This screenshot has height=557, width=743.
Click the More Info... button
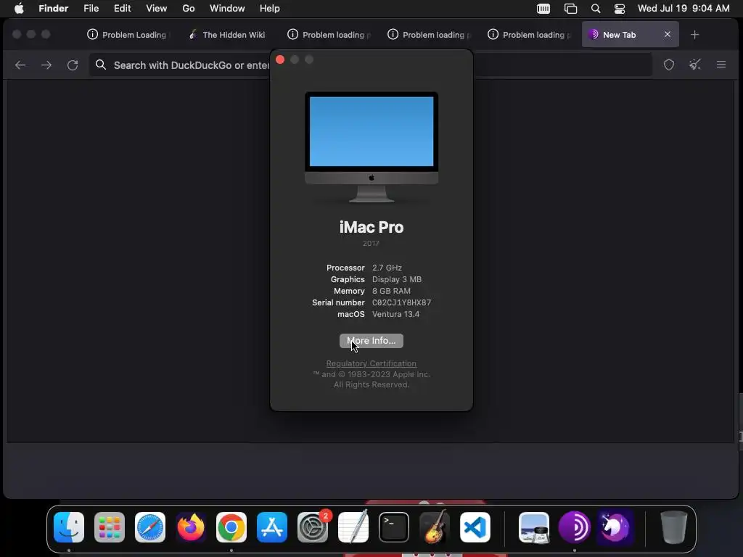tap(371, 341)
